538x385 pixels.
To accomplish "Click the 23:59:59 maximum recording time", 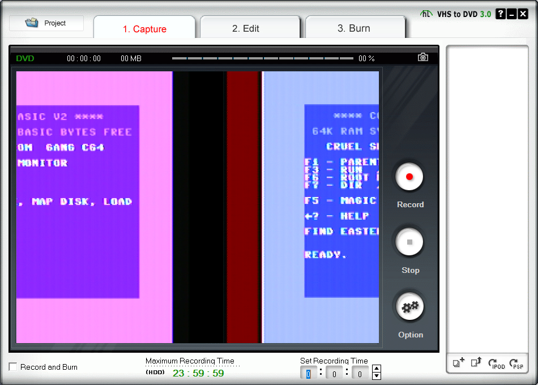I will [x=198, y=373].
